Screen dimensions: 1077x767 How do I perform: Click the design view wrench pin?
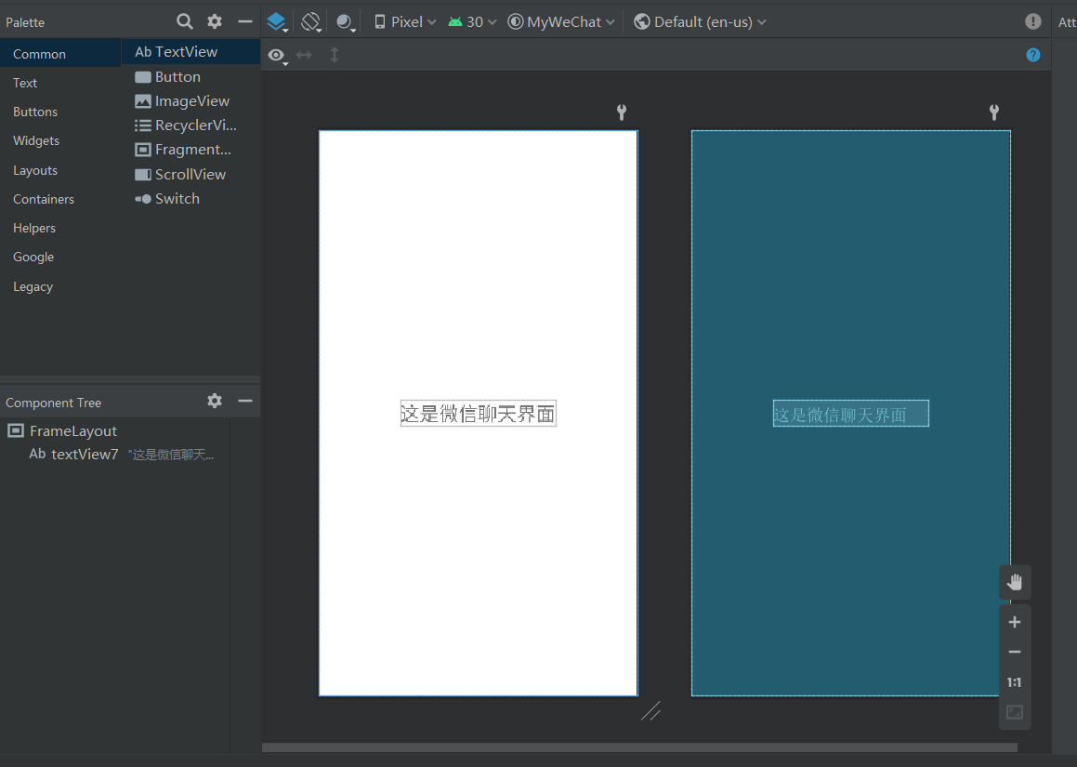point(622,112)
